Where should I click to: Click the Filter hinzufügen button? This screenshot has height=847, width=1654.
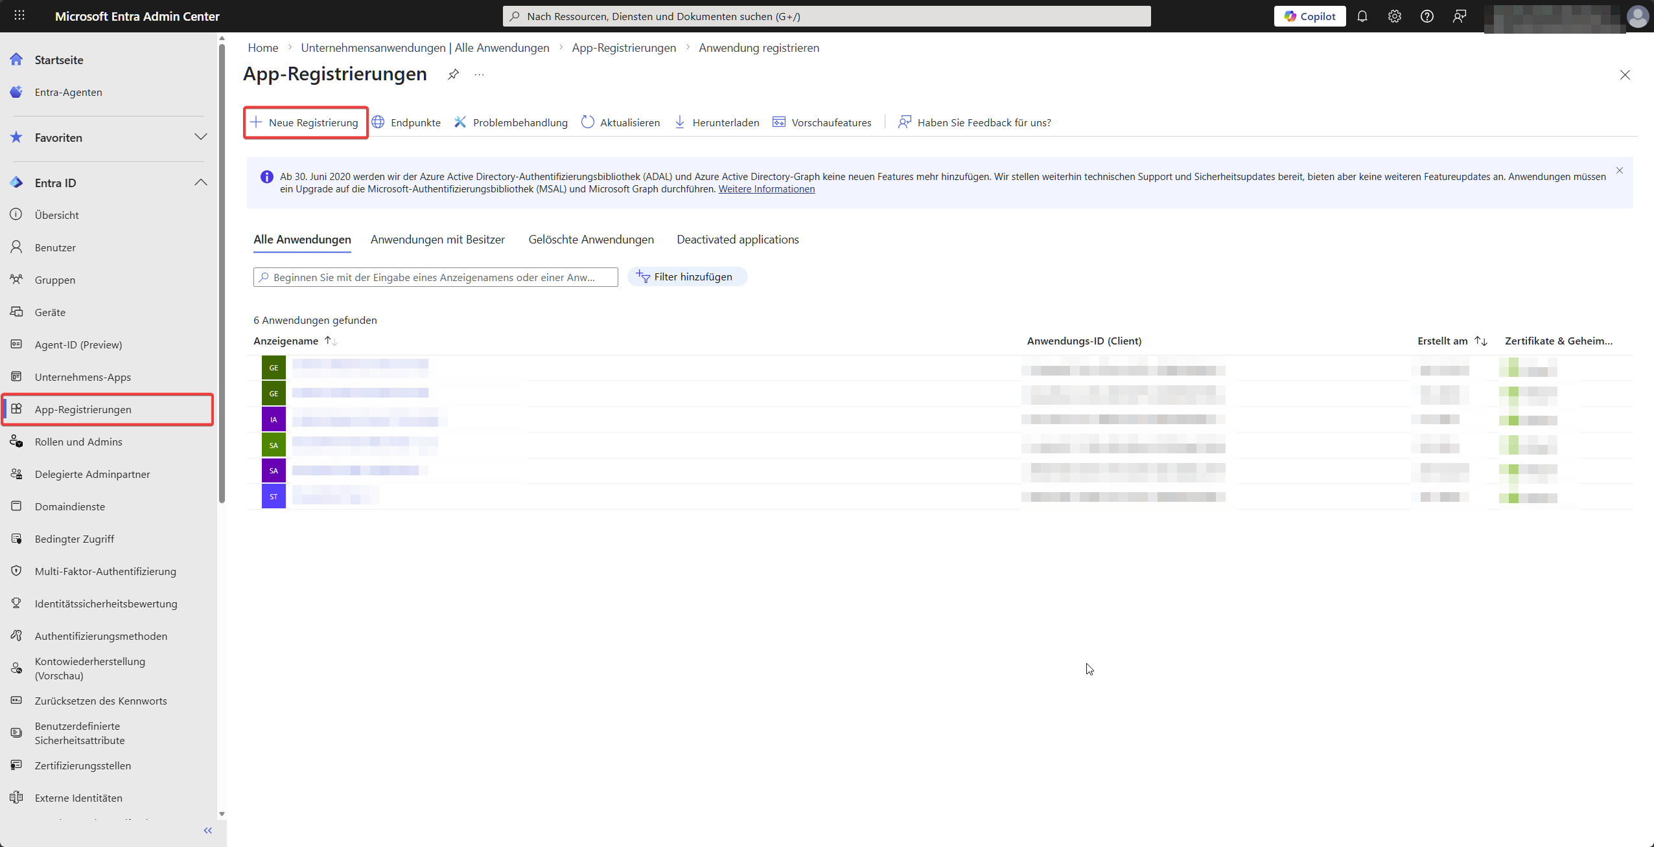coord(686,277)
